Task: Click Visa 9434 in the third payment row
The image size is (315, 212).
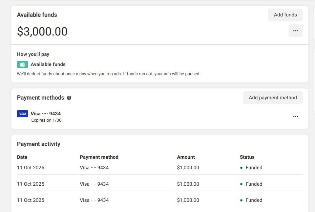Action: pyautogui.click(x=94, y=200)
